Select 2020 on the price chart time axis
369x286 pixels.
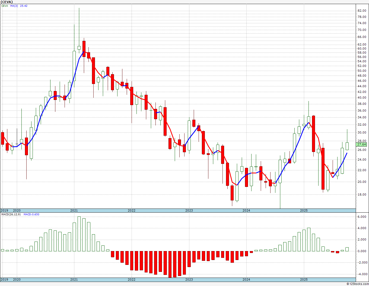point(17,210)
